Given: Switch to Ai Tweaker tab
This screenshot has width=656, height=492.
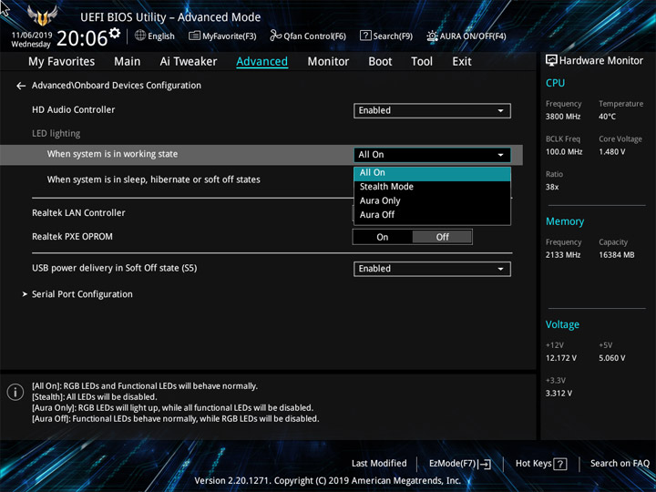Looking at the screenshot, I should 189,62.
